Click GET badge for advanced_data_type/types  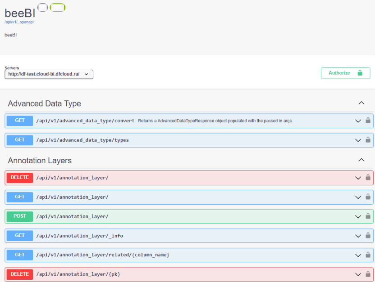click(x=20, y=140)
